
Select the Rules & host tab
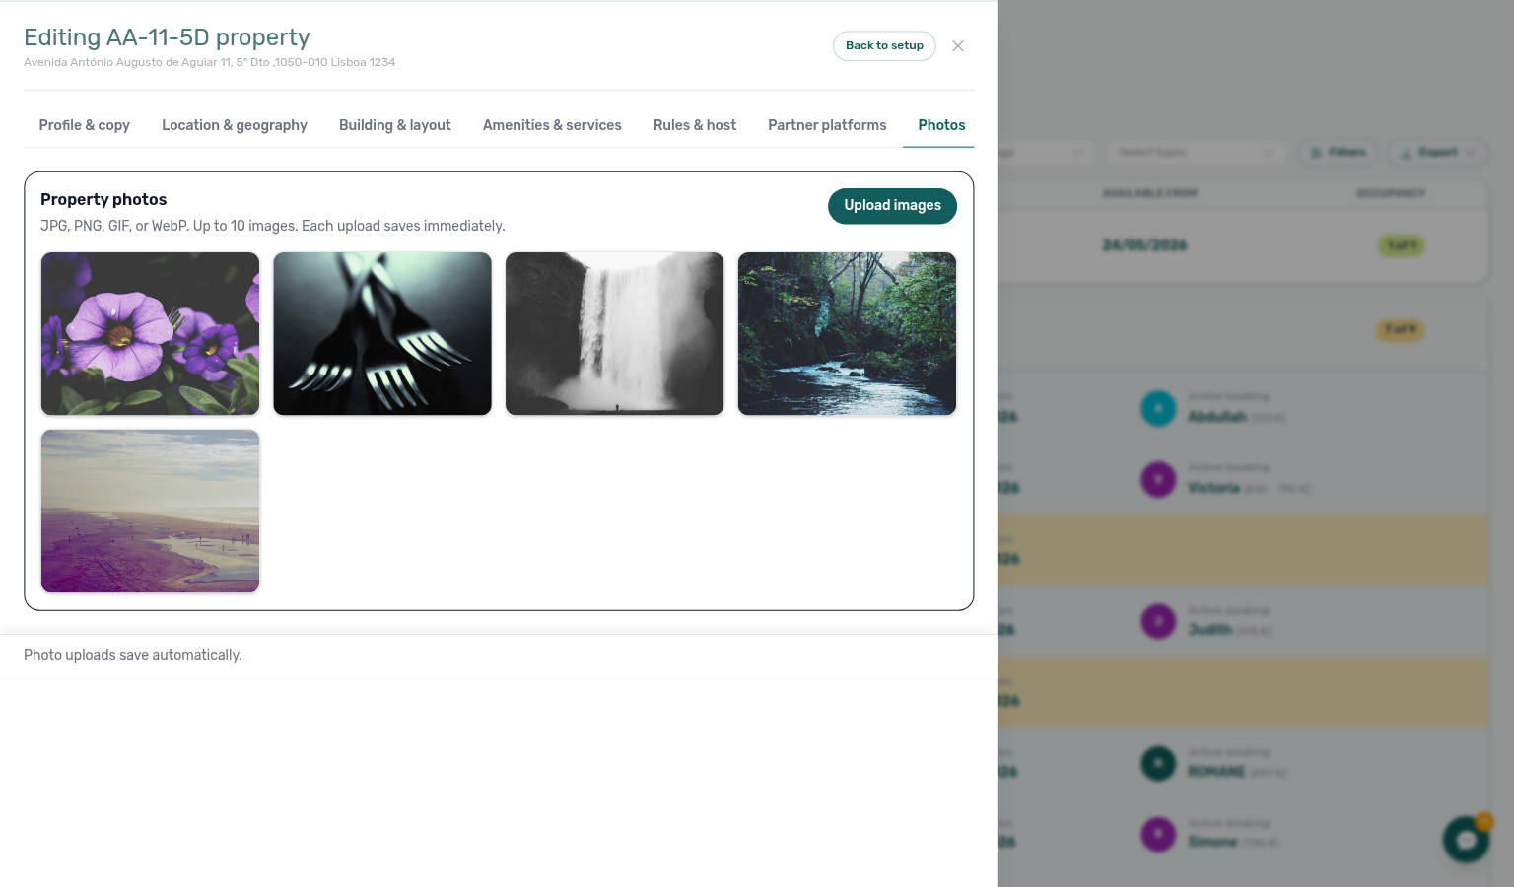tap(695, 125)
